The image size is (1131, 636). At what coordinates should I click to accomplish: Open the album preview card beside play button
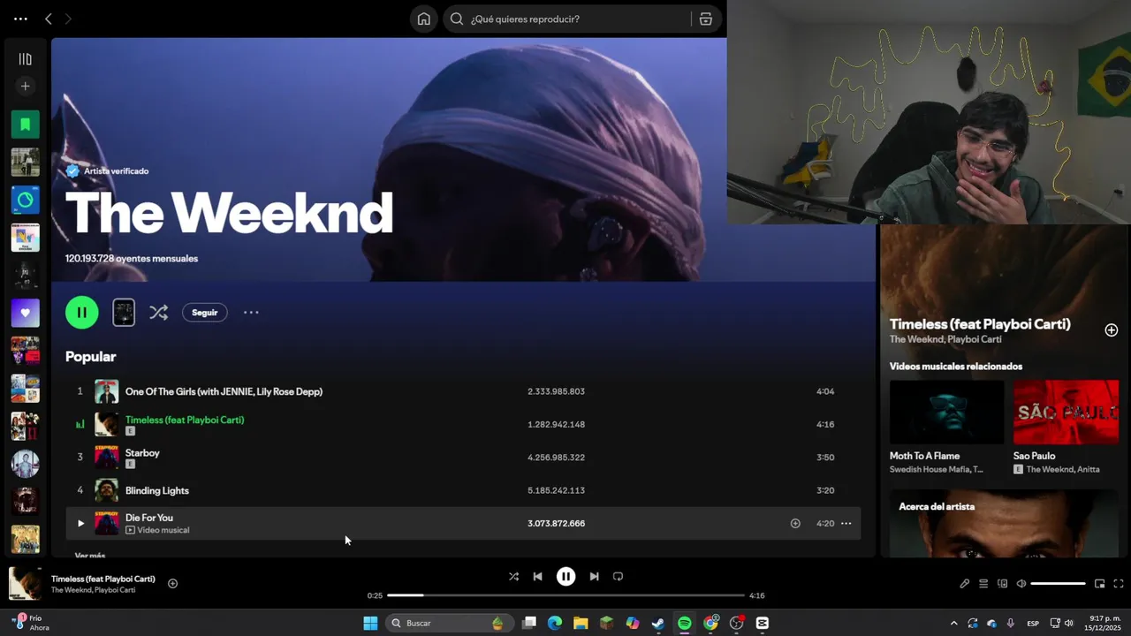pos(124,312)
